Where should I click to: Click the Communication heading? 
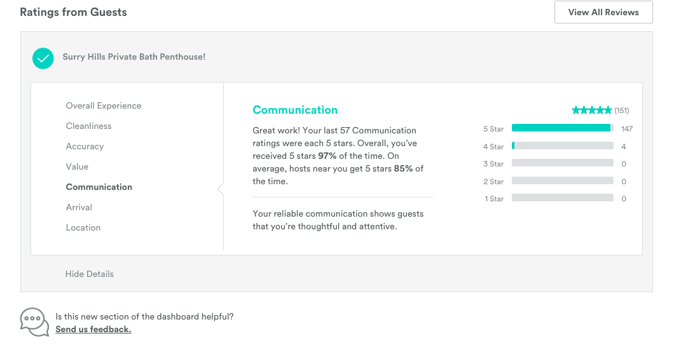point(295,110)
